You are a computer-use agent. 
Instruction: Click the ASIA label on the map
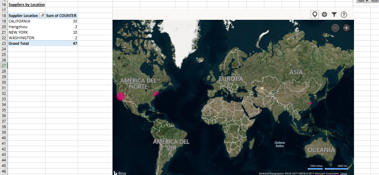pyautogui.click(x=296, y=72)
